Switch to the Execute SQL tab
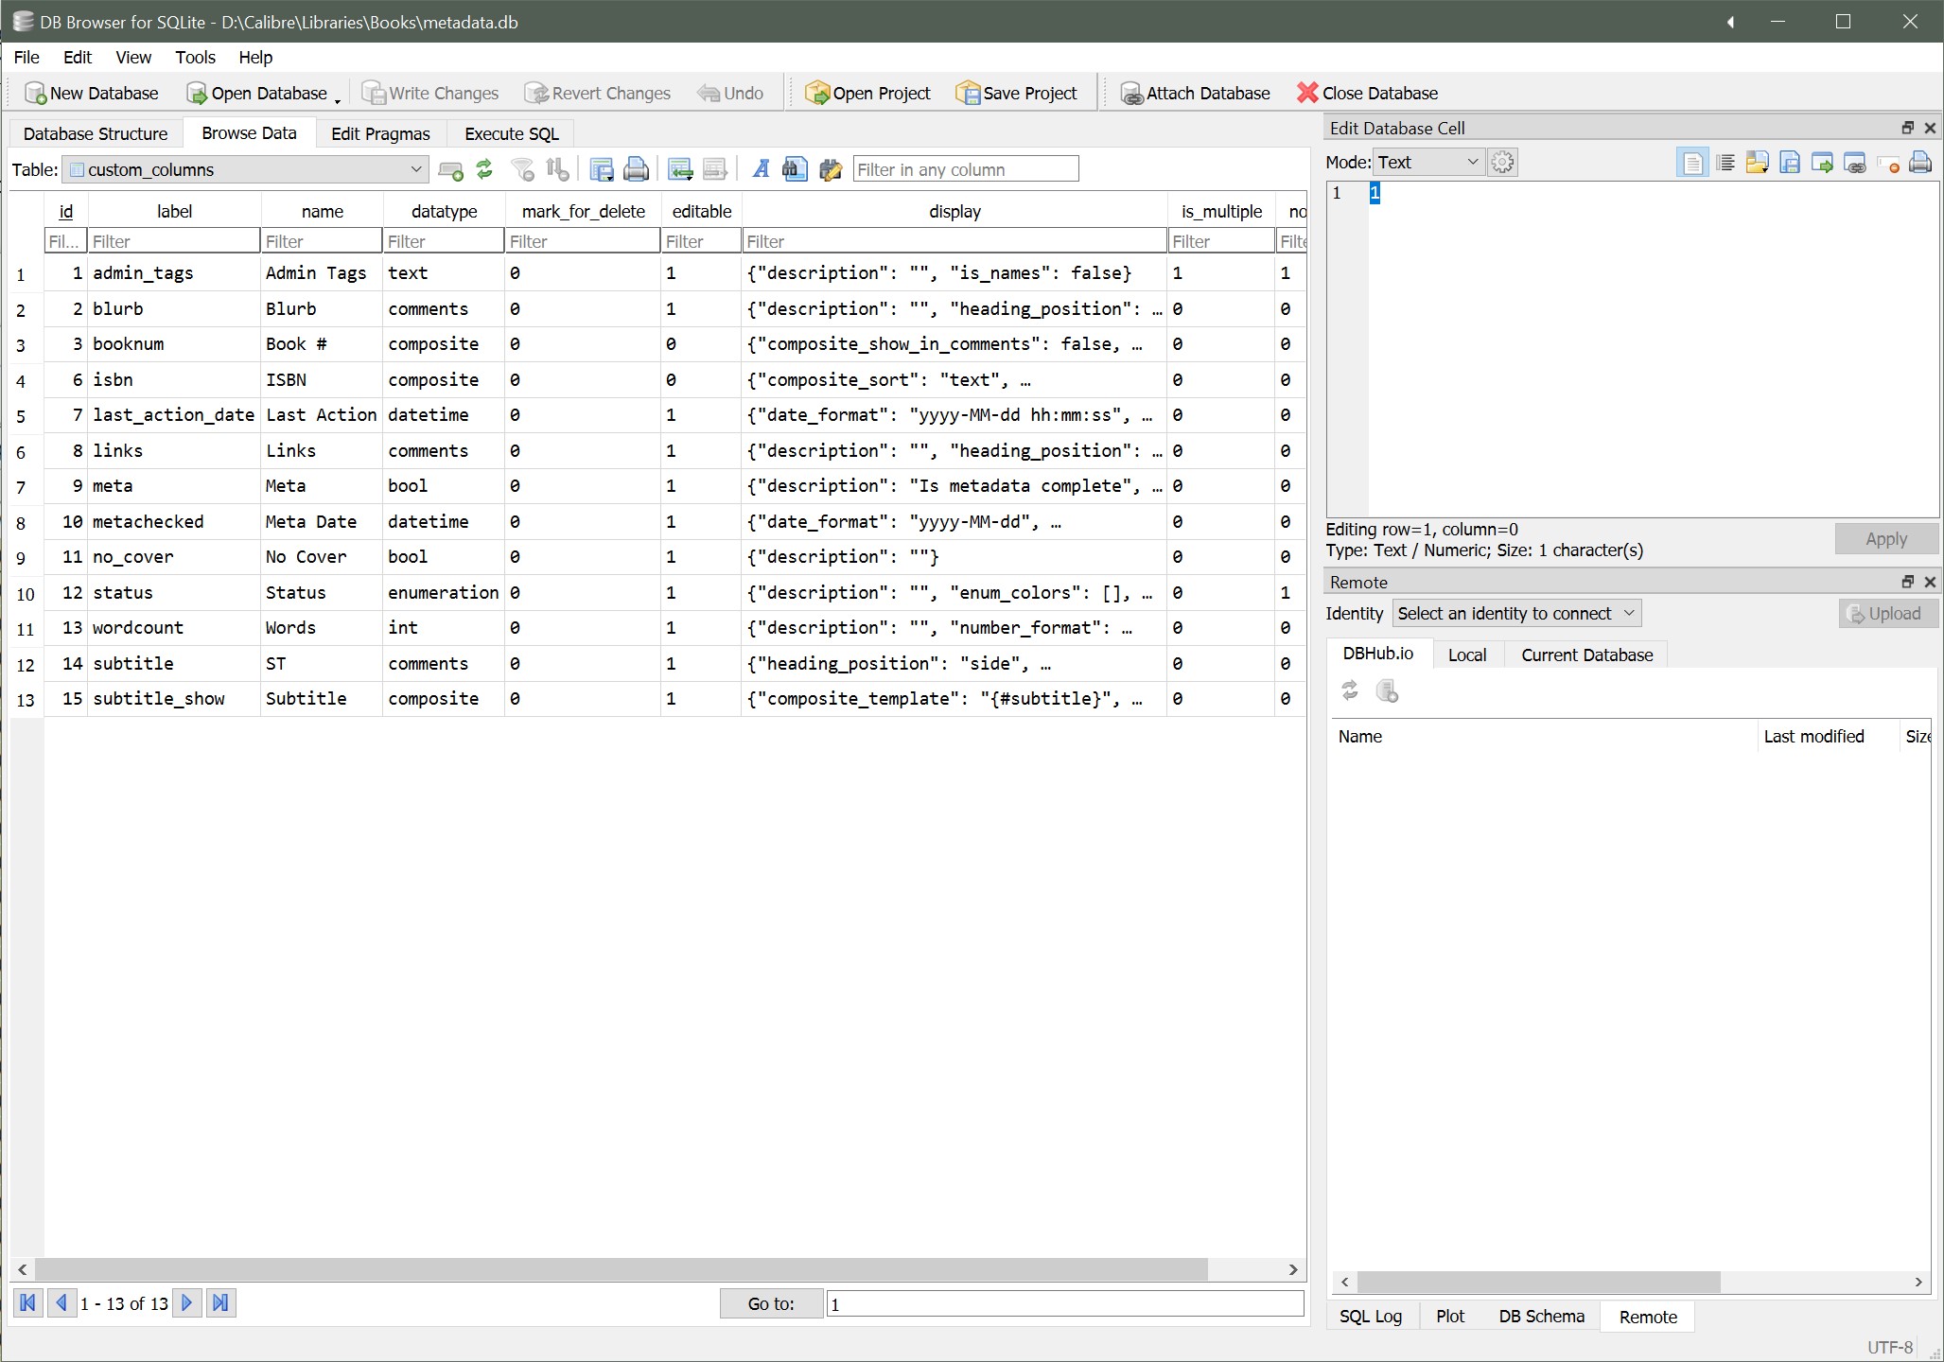 [511, 134]
